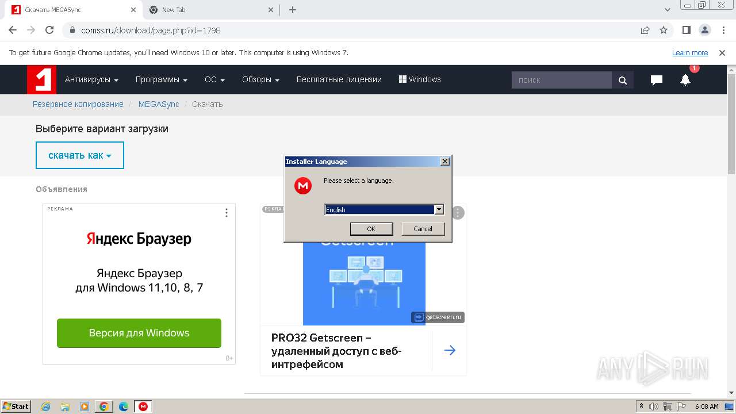
Task: Open the Learn more link
Action: click(x=690, y=52)
